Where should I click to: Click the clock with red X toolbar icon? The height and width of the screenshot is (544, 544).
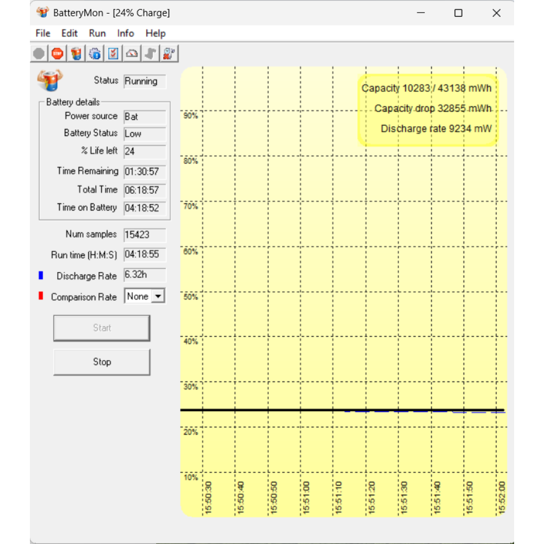(x=169, y=53)
